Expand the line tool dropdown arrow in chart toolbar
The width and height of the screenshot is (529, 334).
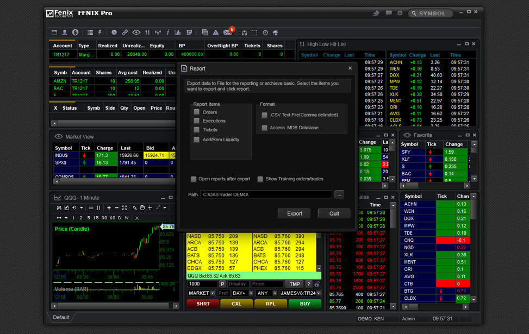pos(165,208)
